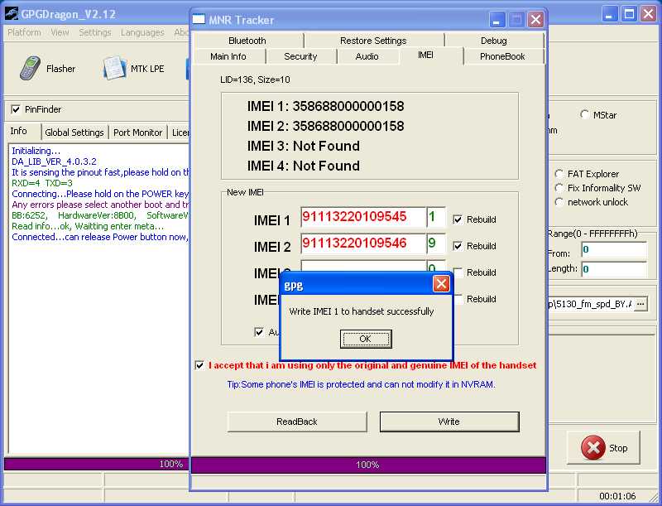Click the MNR Tracker purple progress bar
Viewport: 662px width, 506px height.
[x=368, y=465]
